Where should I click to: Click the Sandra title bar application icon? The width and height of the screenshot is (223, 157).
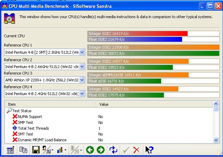coord(4,6)
